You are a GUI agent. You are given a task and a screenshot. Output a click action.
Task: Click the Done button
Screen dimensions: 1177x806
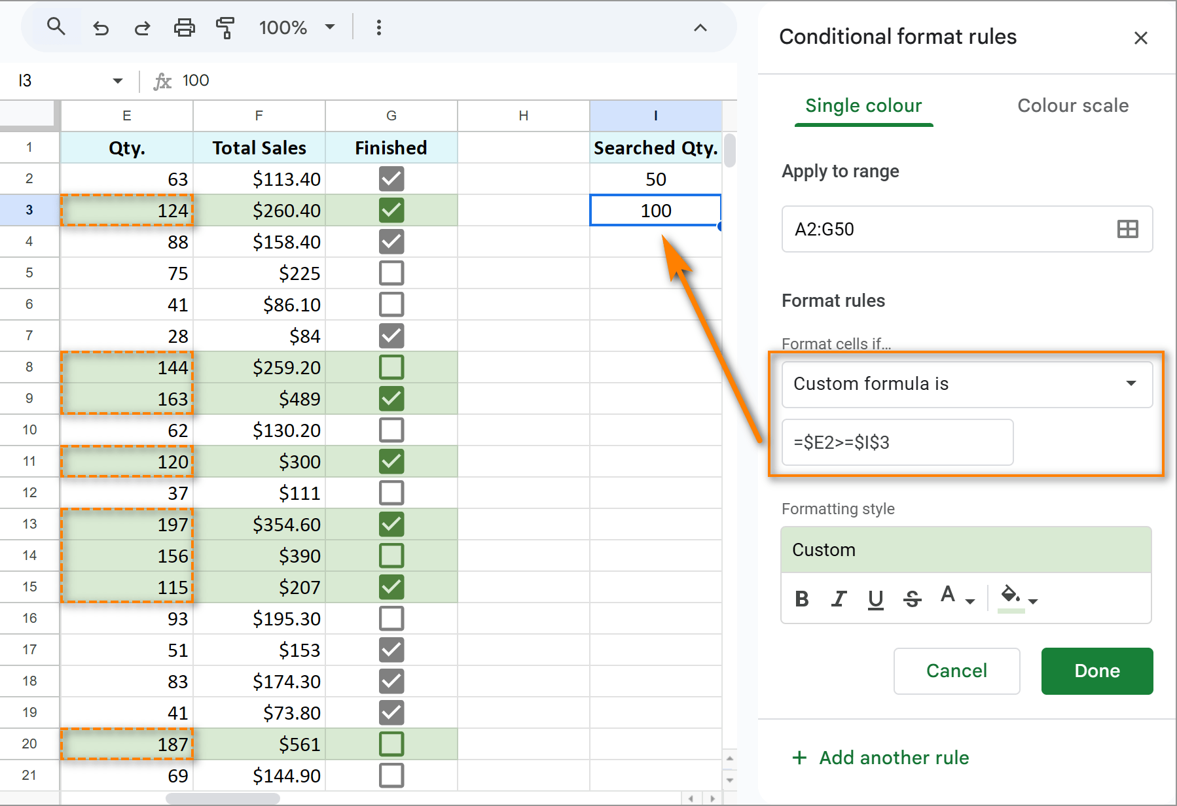(x=1096, y=671)
